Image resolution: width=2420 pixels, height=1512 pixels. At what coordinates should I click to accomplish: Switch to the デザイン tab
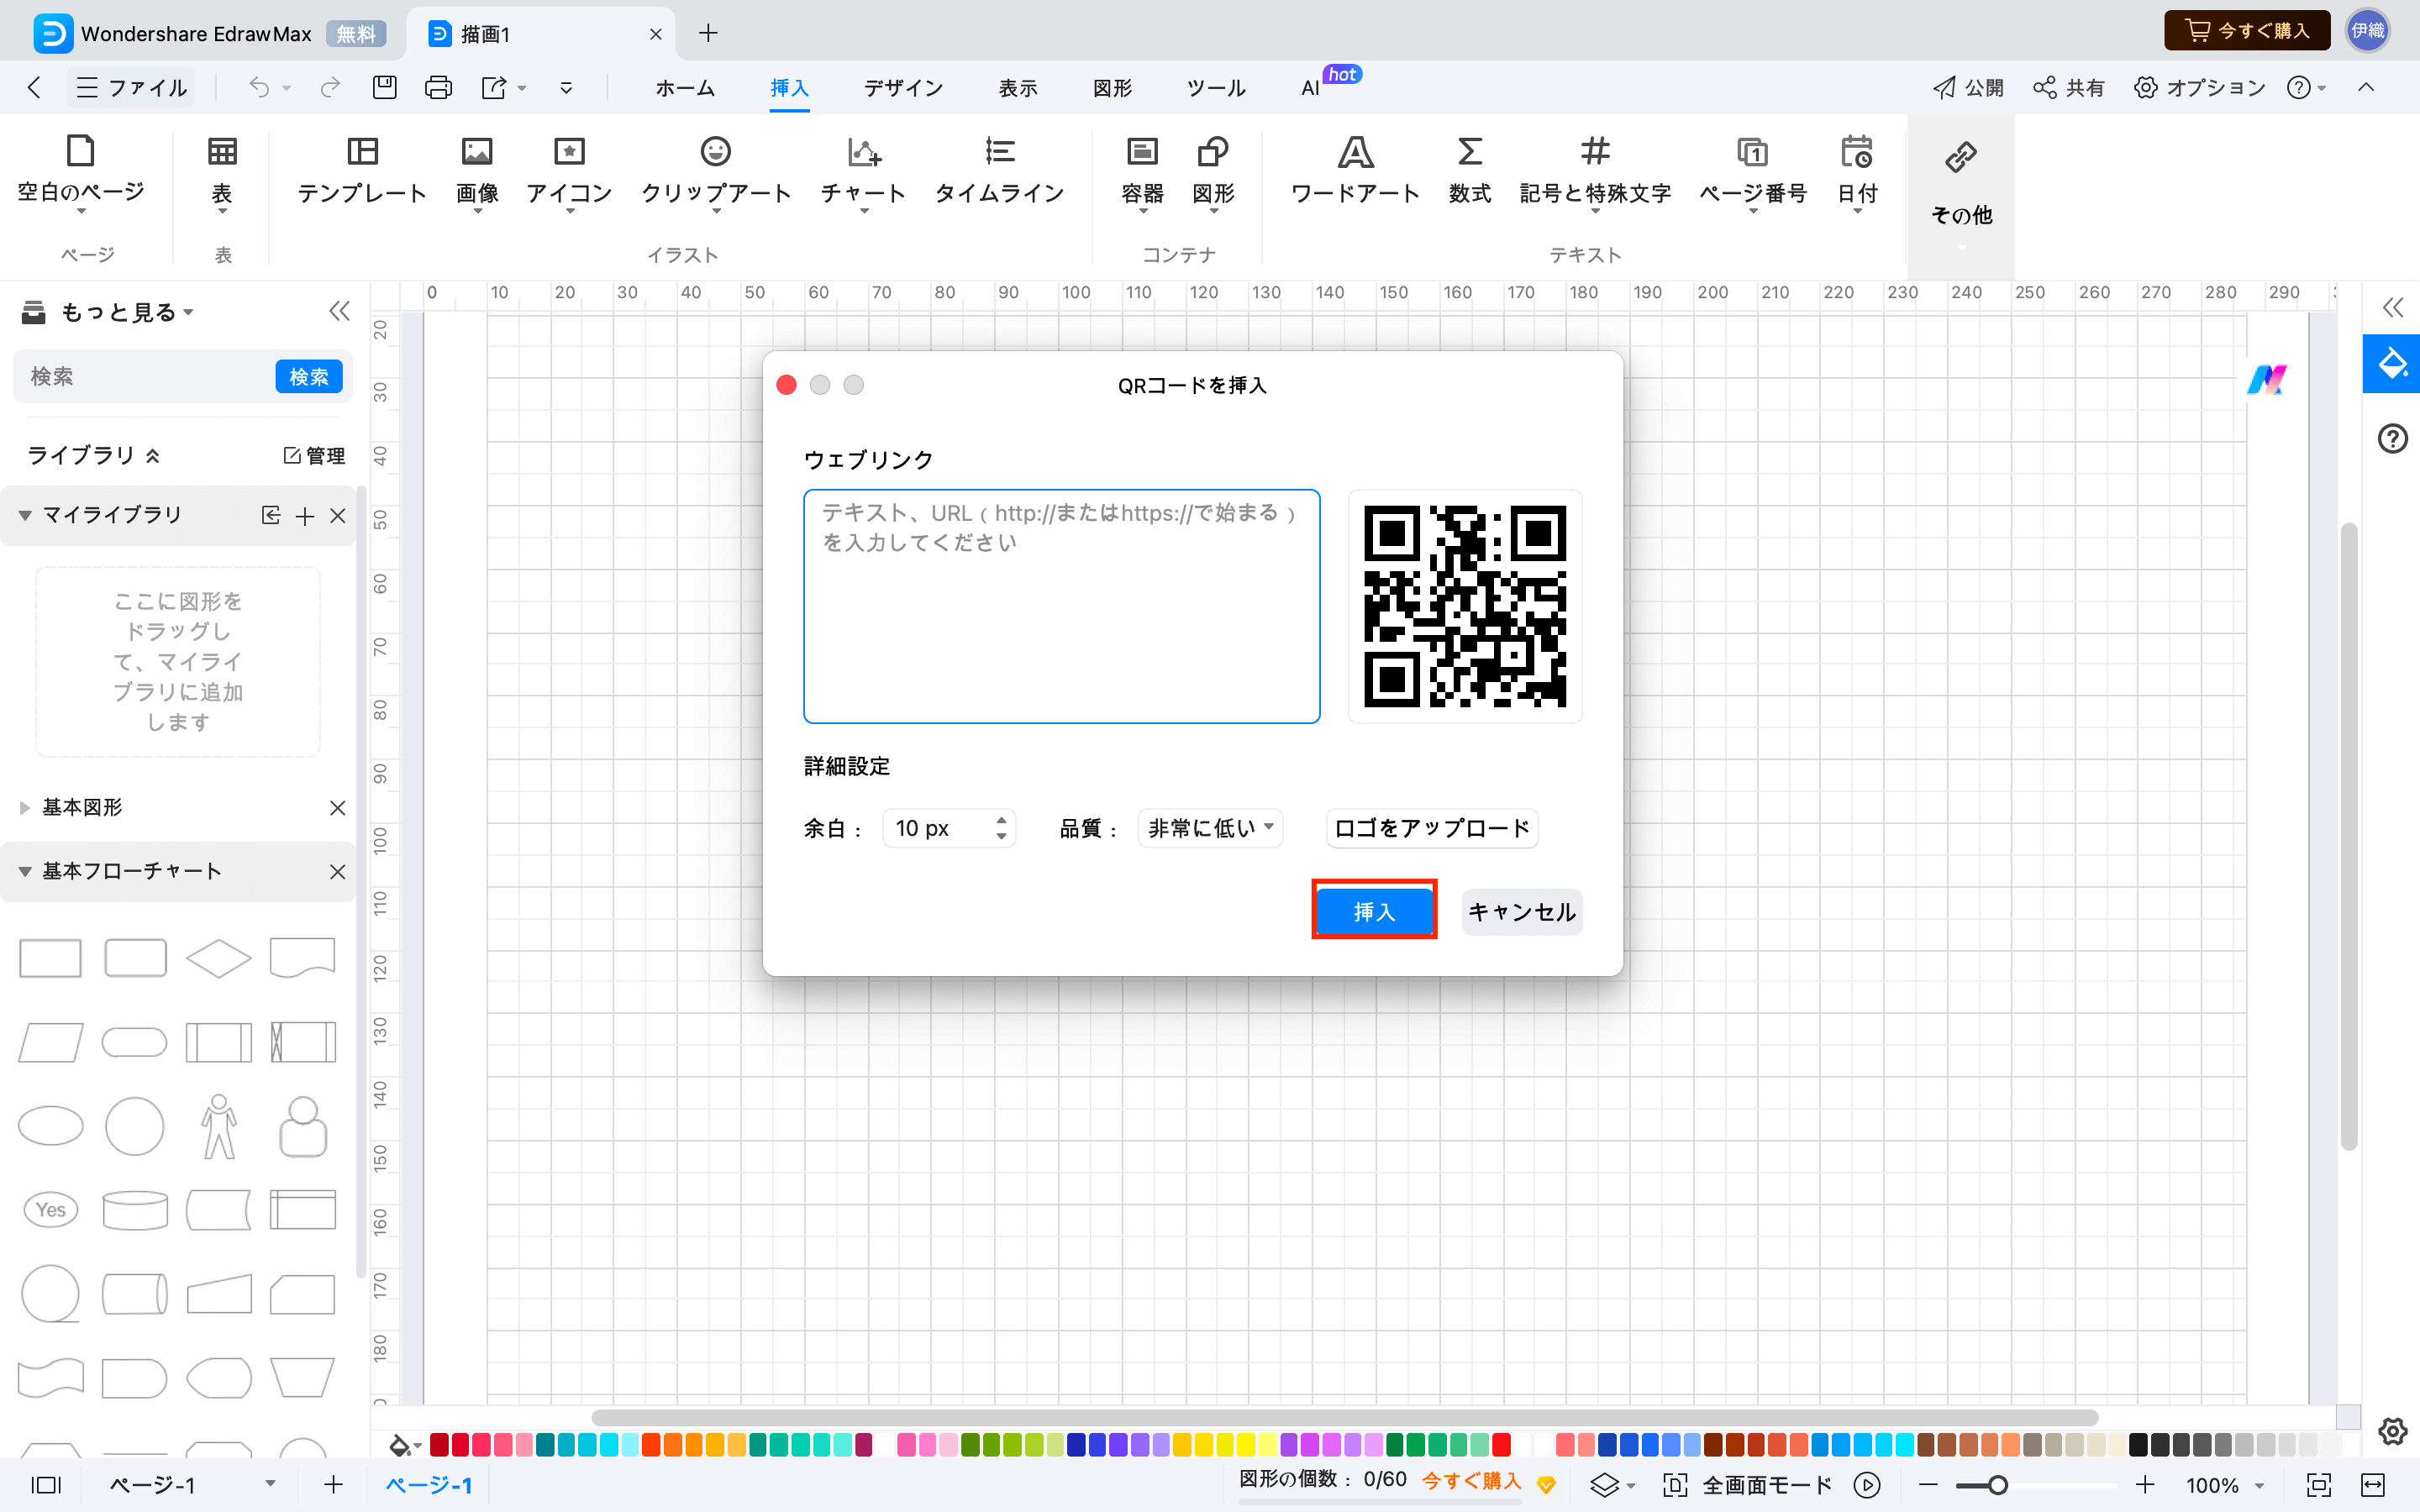click(x=903, y=88)
